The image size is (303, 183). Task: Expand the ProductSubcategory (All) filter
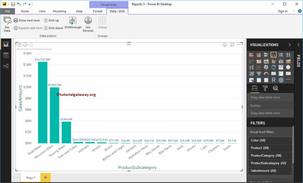(270, 163)
